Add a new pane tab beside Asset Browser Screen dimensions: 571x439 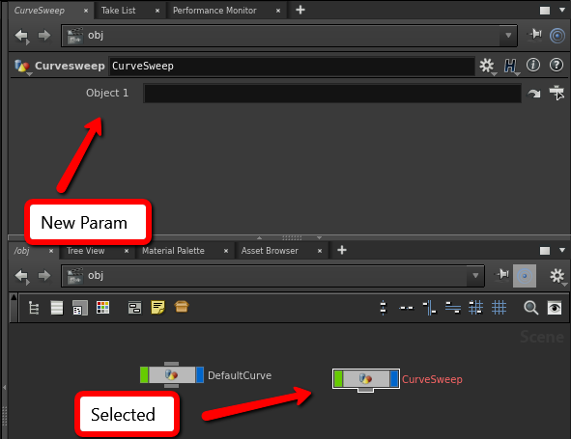342,250
